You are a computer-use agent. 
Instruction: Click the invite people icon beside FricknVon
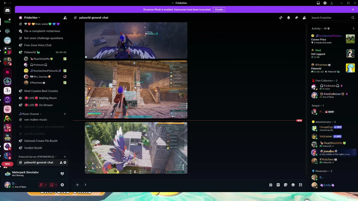pyautogui.click(x=65, y=18)
